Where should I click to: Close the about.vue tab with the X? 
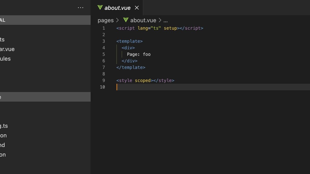[136, 7]
